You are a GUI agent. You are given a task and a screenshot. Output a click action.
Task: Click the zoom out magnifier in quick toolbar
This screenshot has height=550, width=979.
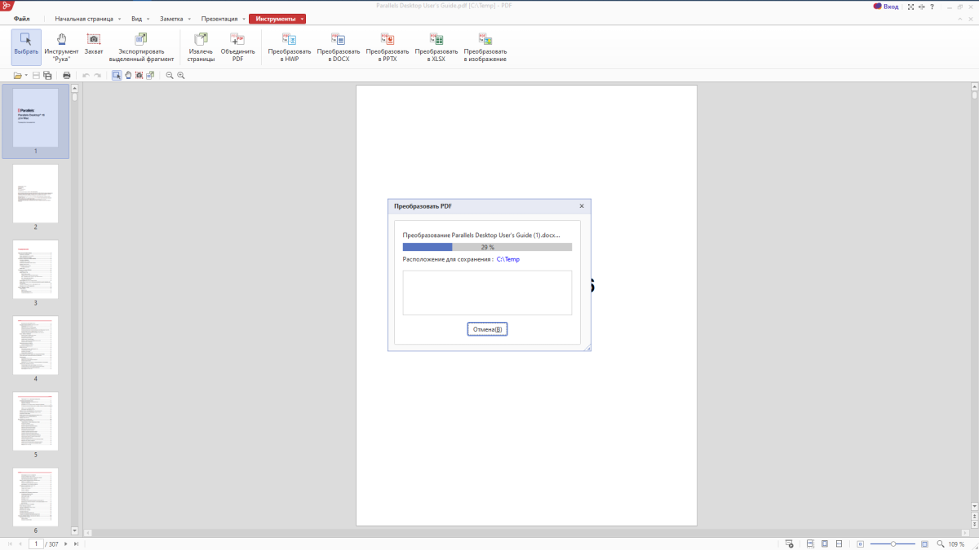[x=170, y=75]
